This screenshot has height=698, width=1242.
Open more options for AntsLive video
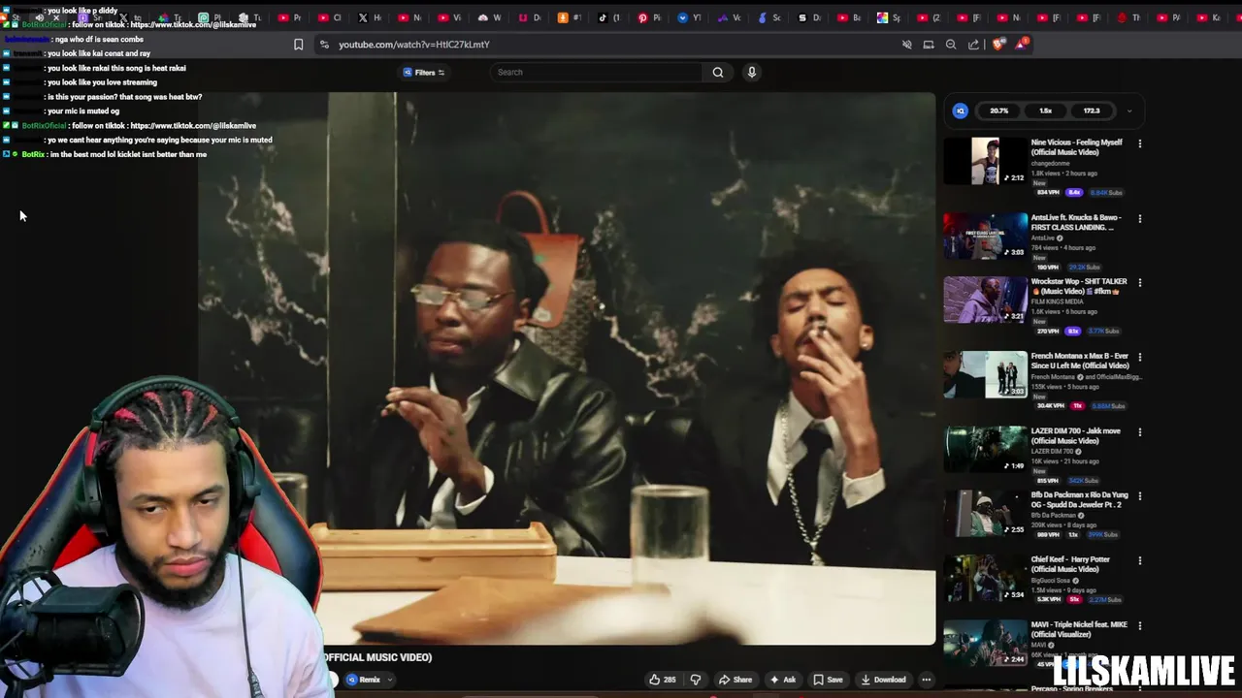point(1139,219)
